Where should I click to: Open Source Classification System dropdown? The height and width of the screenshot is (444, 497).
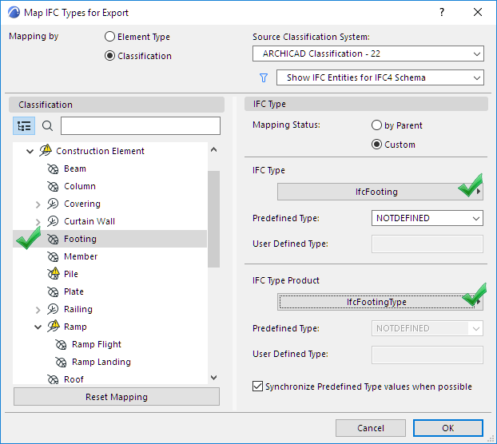(368, 54)
